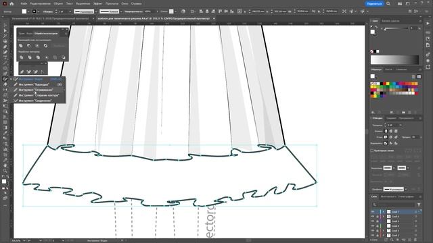
Task: Select the miter join corner icon
Action: click(386, 137)
